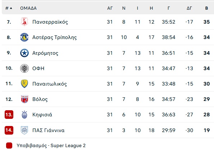Sort by the ΑΓ matches column header

110,8
